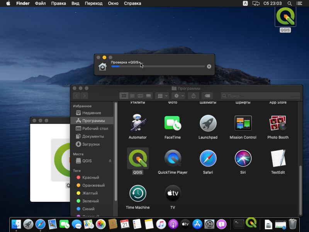Open the Вид menu
Viewport: 309px width, 232px height.
(75, 3)
